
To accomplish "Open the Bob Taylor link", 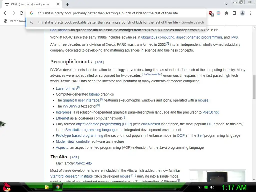I will tap(58, 30).
